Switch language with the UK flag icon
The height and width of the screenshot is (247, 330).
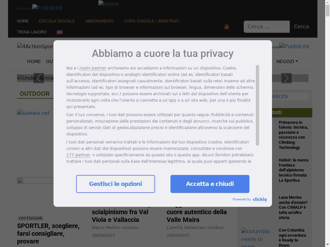click(x=60, y=32)
